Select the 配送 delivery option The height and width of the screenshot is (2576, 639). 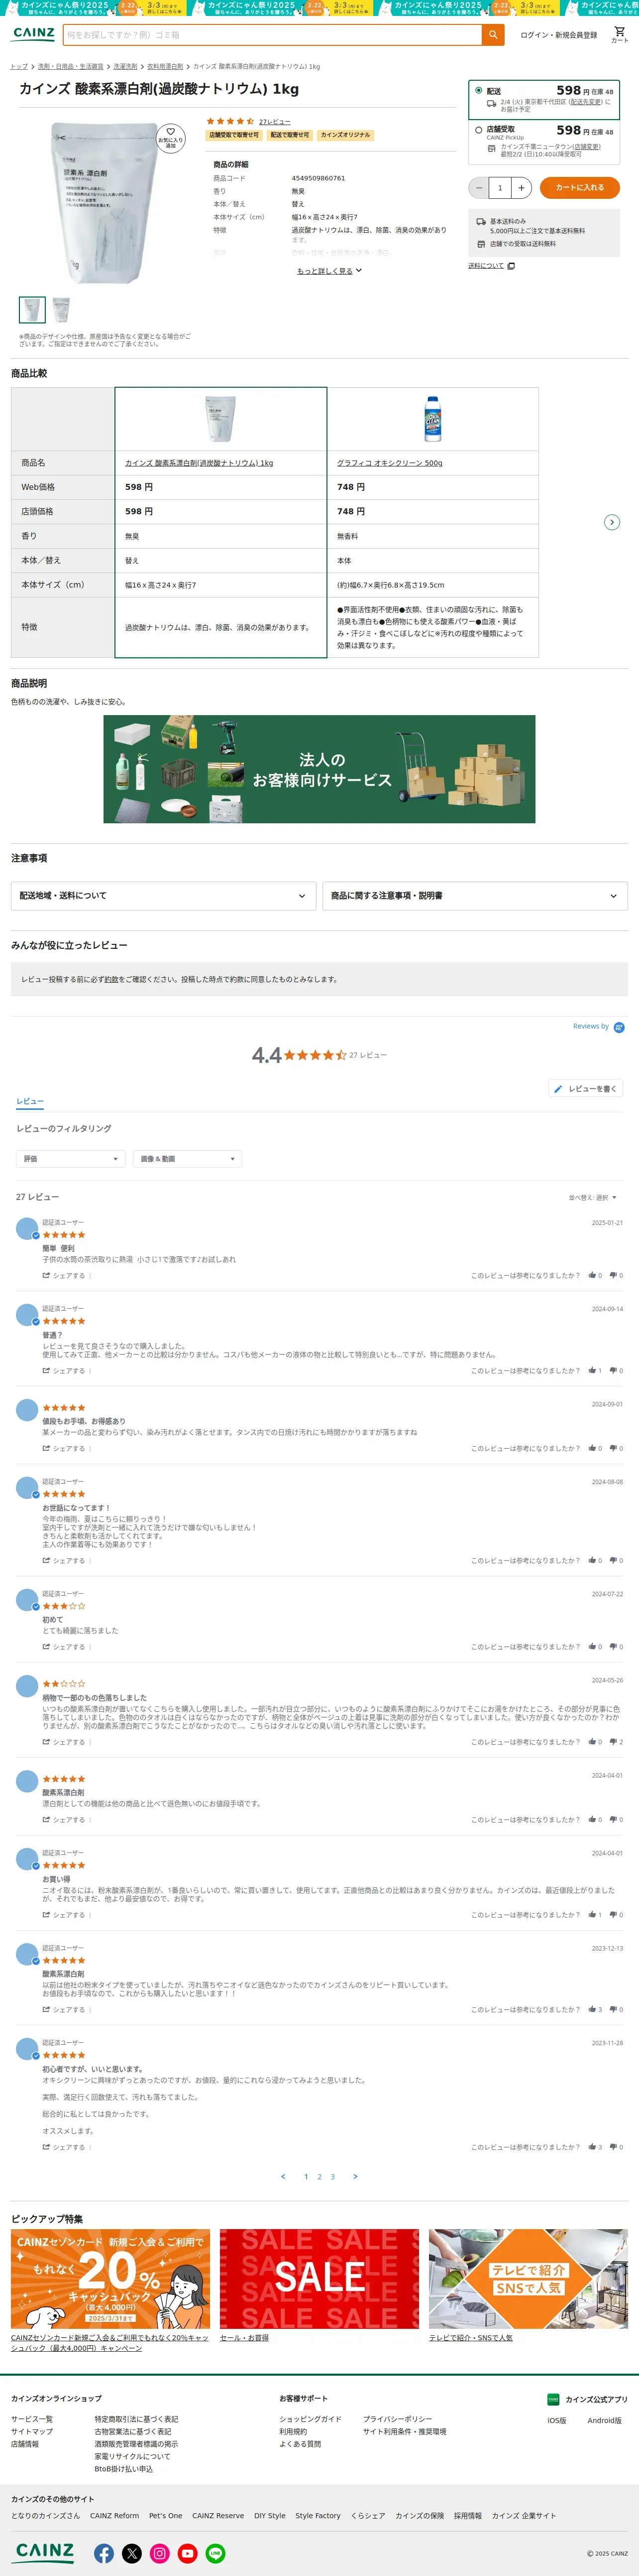(478, 90)
